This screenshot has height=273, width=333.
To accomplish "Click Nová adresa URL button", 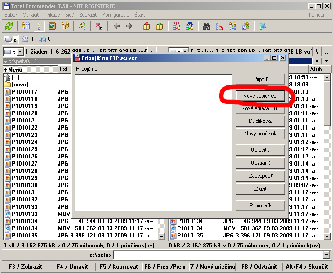I will coord(260,108).
